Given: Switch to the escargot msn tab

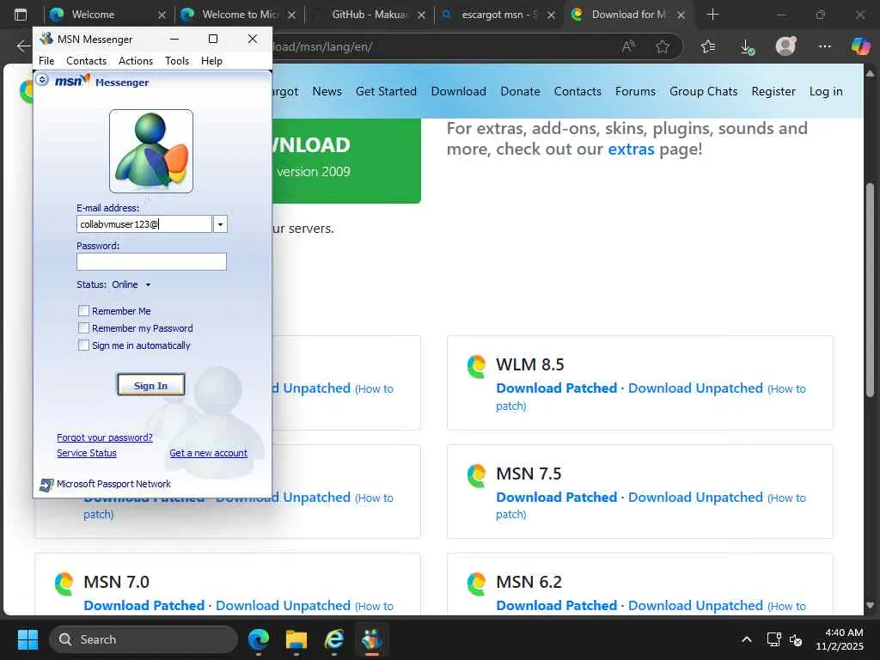Looking at the screenshot, I should tap(498, 15).
